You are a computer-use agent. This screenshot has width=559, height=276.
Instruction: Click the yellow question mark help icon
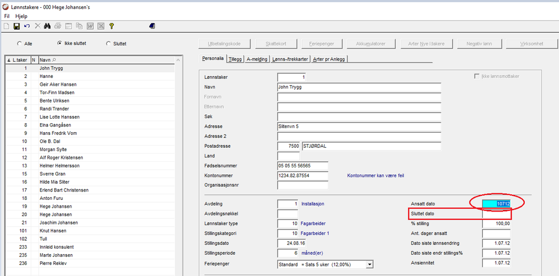pos(112,26)
